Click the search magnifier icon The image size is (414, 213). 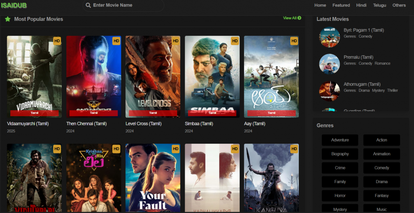tap(89, 5)
